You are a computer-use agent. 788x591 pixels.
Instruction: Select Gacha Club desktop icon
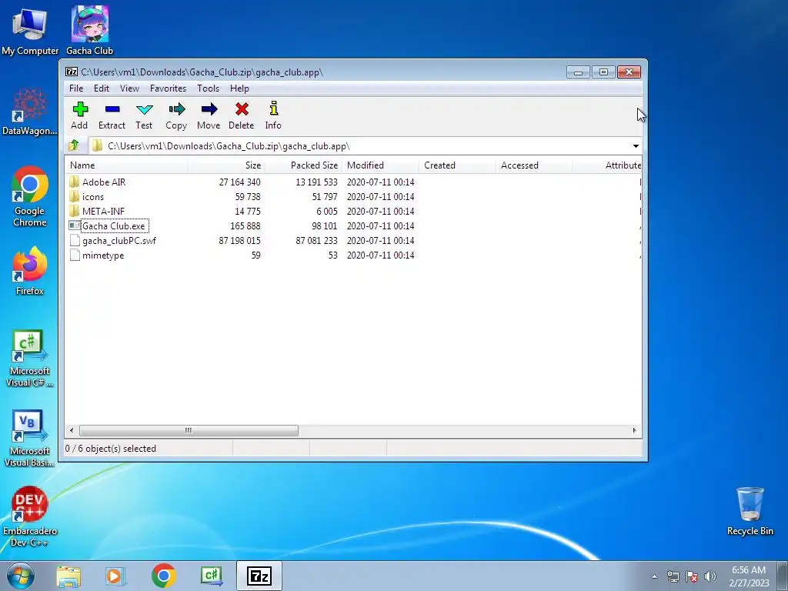click(90, 31)
